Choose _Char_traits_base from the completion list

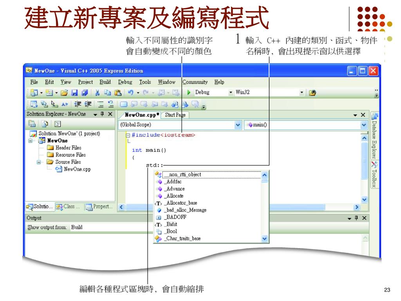pyautogui.click(x=182, y=239)
